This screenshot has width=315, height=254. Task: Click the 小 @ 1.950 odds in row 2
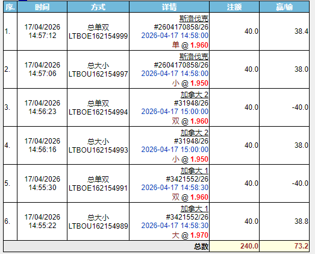tap(190, 83)
